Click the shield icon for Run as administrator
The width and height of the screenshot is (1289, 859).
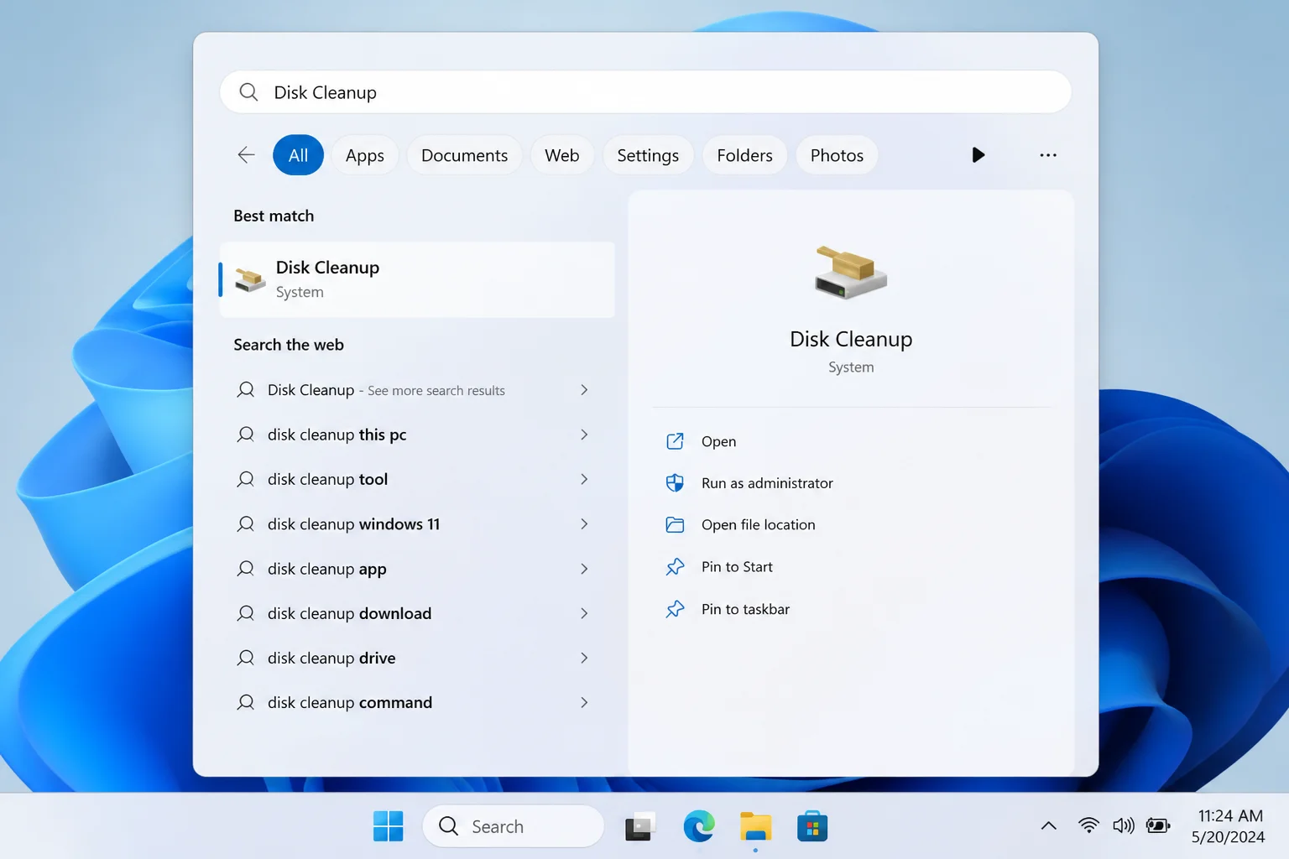[675, 483]
